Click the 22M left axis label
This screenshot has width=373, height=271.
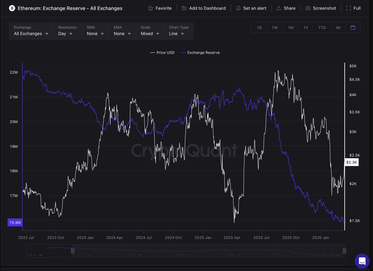14,72
